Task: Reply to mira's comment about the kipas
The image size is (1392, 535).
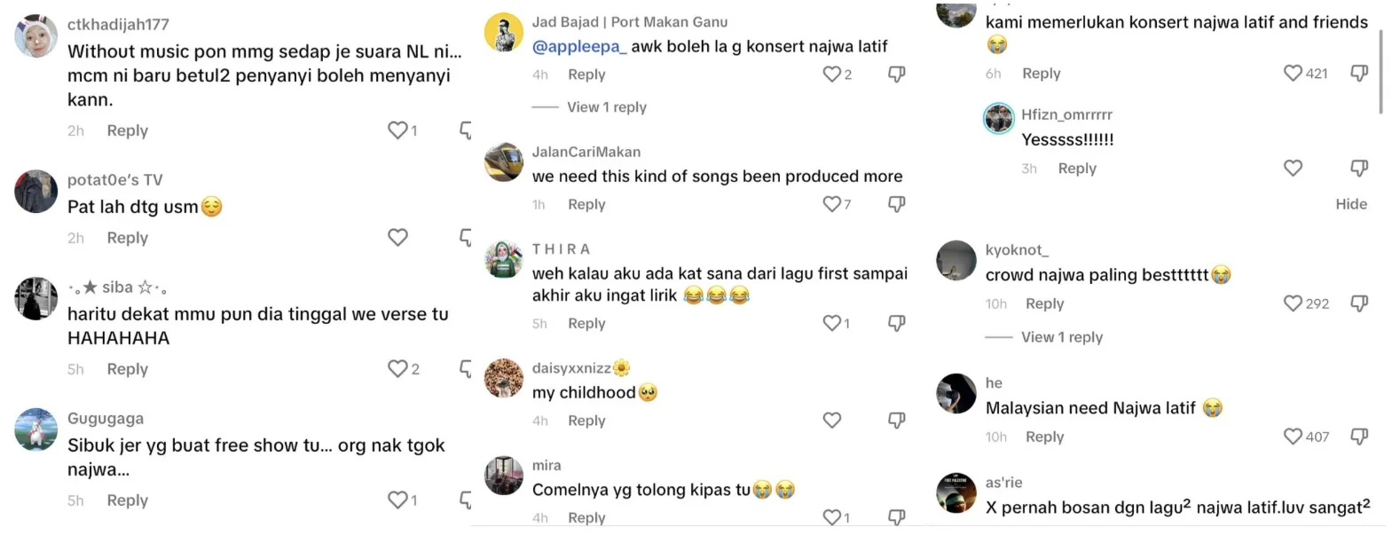Action: (586, 517)
